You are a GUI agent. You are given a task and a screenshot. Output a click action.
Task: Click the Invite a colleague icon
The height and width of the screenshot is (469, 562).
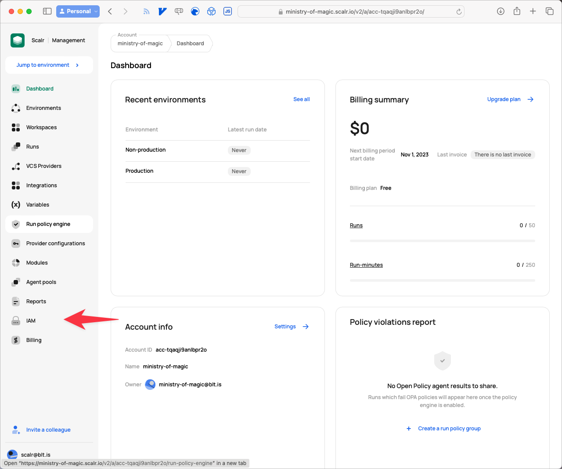(16, 430)
